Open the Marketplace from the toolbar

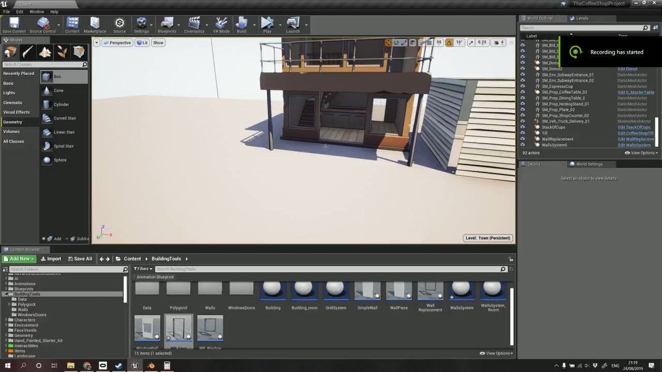[95, 25]
